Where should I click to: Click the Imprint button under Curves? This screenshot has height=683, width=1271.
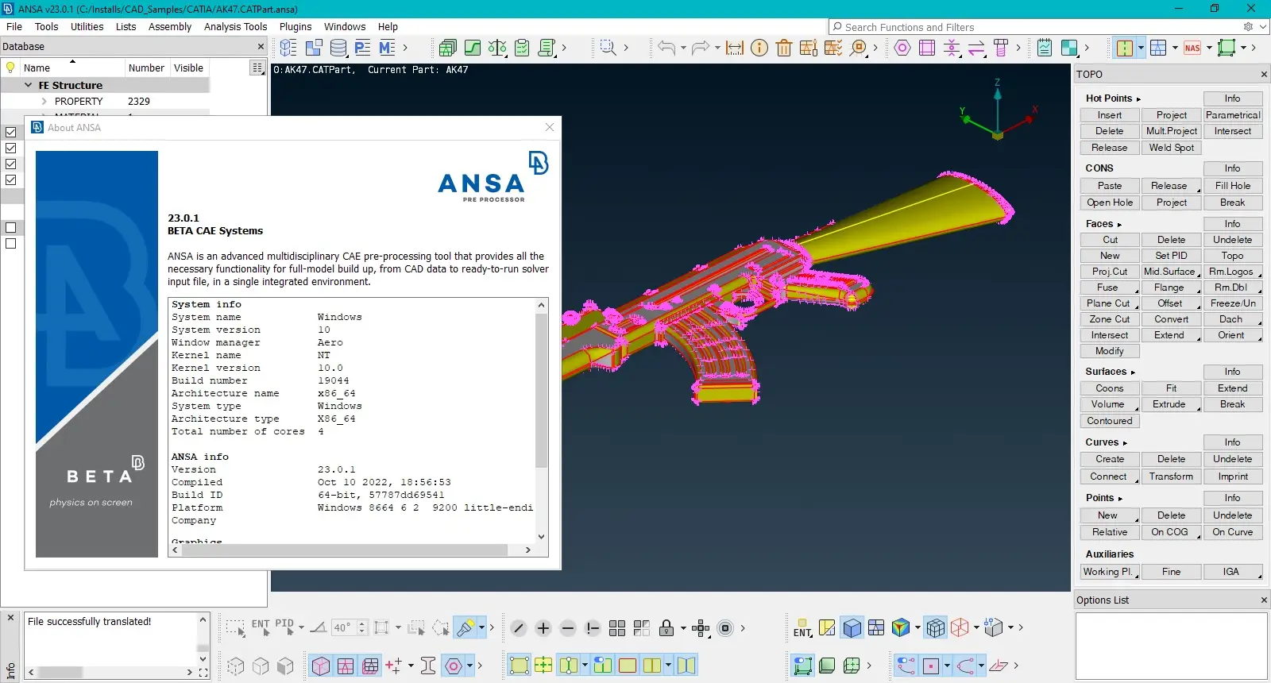coord(1232,477)
